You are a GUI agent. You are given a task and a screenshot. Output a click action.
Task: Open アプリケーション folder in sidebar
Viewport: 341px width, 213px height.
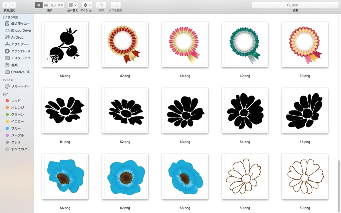point(17,44)
